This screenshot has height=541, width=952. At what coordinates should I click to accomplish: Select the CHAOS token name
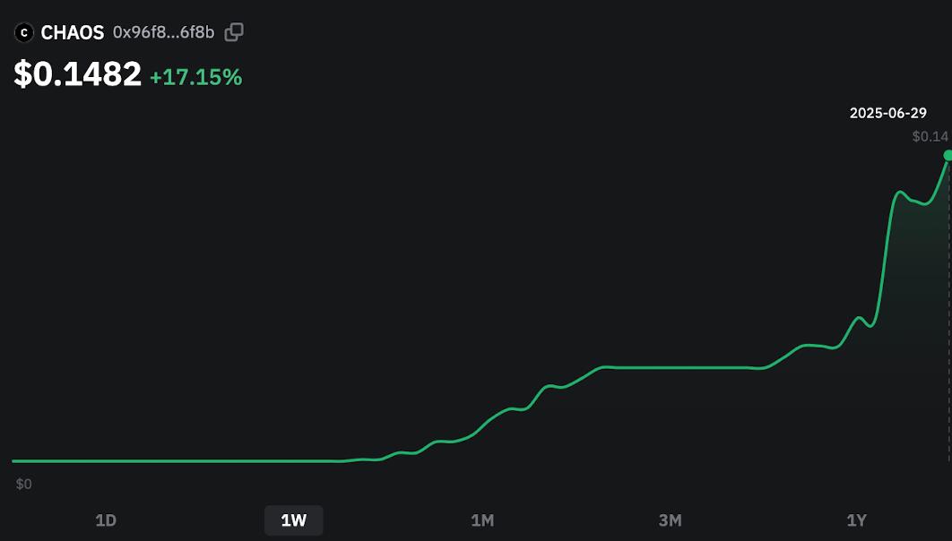(x=73, y=32)
